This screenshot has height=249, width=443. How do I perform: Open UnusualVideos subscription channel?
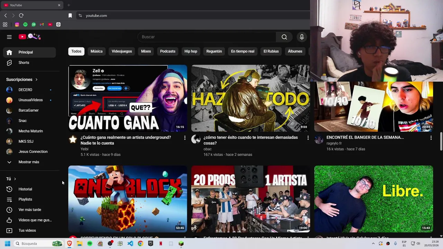coord(29,100)
